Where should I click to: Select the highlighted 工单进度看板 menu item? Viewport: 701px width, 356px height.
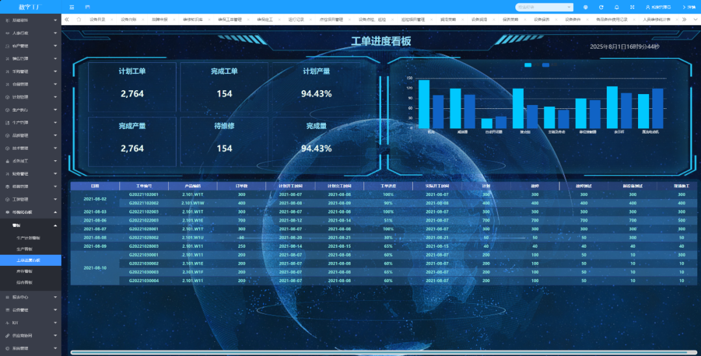[31, 260]
